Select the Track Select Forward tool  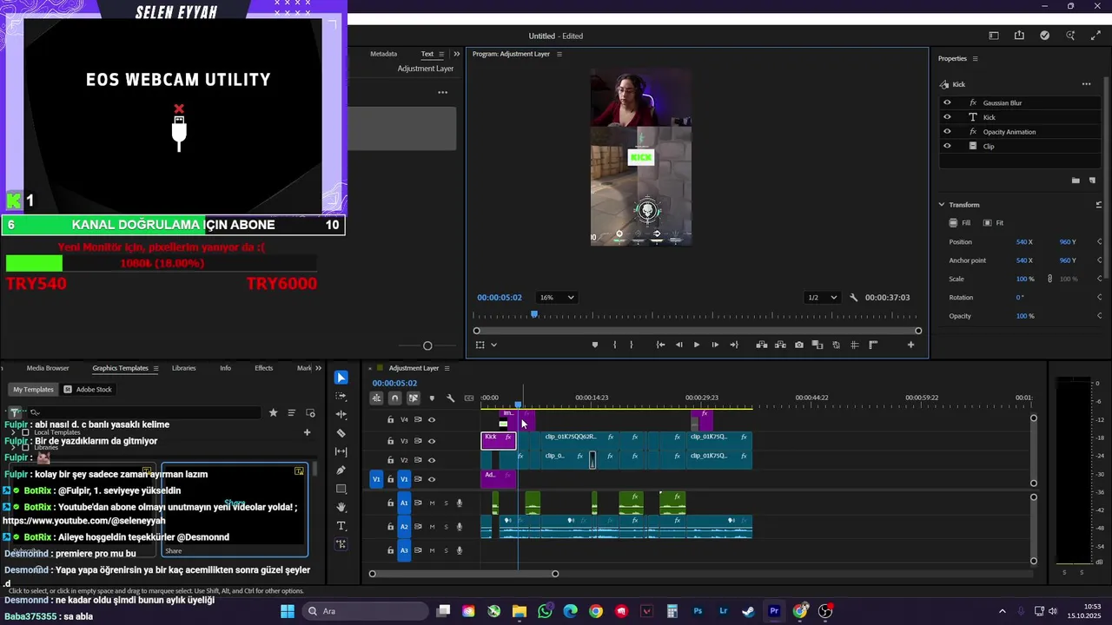tap(341, 396)
